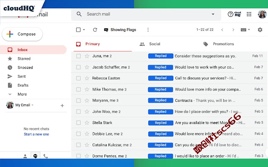Open the Google apps grid
The width and height of the screenshot is (268, 167).
click(249, 14)
